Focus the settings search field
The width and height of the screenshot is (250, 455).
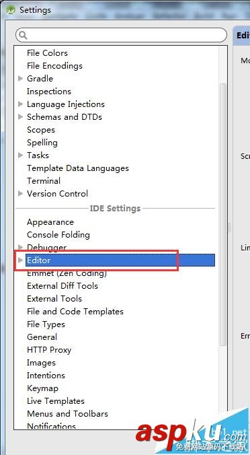(x=121, y=35)
